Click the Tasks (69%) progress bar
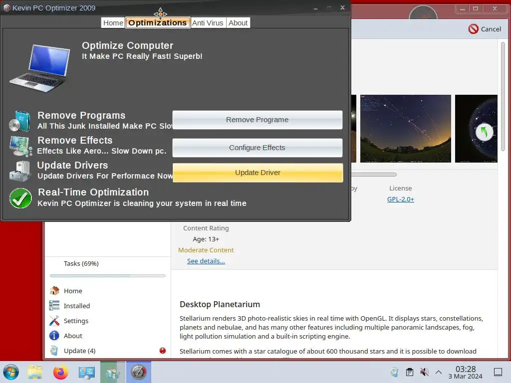This screenshot has height=383, width=511. tap(108, 276)
